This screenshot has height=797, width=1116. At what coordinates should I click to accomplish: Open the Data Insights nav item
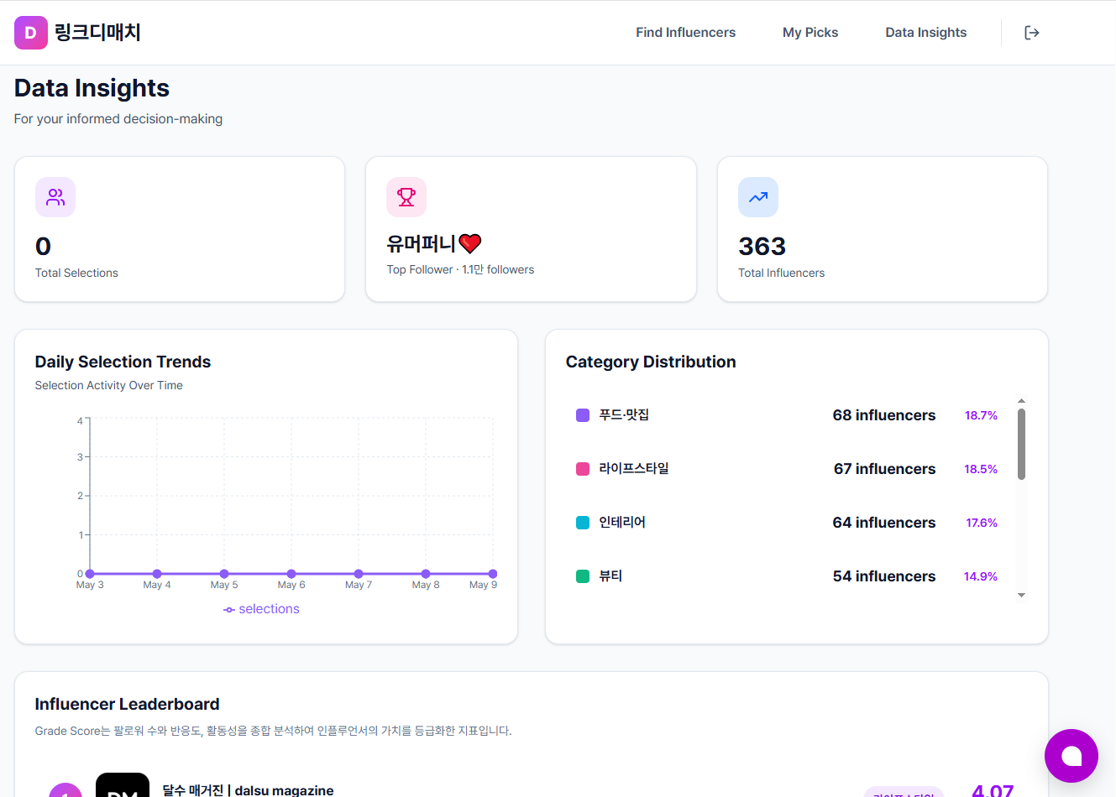pyautogui.click(x=925, y=33)
